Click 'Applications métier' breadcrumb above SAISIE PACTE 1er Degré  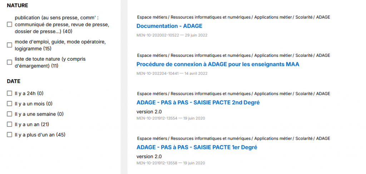(273, 138)
